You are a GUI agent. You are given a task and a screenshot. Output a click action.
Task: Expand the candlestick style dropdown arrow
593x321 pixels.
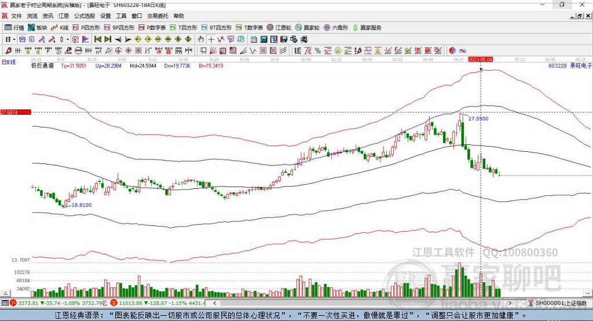click(x=68, y=39)
